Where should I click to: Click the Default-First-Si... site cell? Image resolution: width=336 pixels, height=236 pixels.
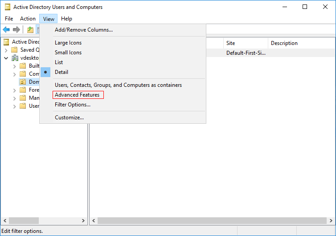coord(246,53)
